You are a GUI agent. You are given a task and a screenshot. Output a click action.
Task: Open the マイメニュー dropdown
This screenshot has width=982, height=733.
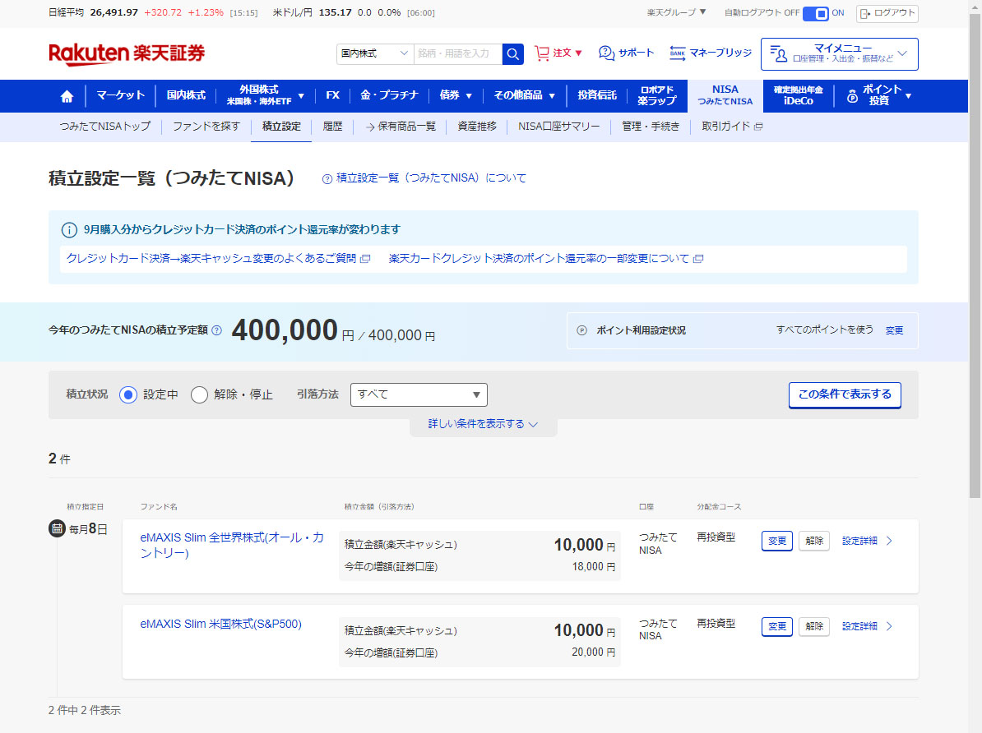pos(839,53)
